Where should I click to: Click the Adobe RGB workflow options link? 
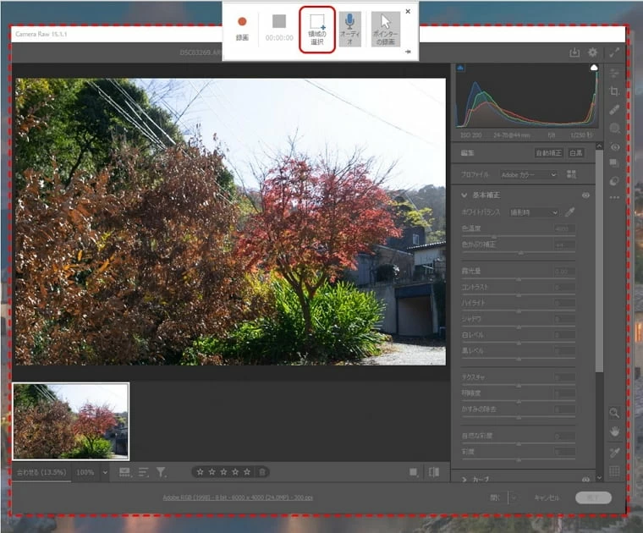(238, 497)
